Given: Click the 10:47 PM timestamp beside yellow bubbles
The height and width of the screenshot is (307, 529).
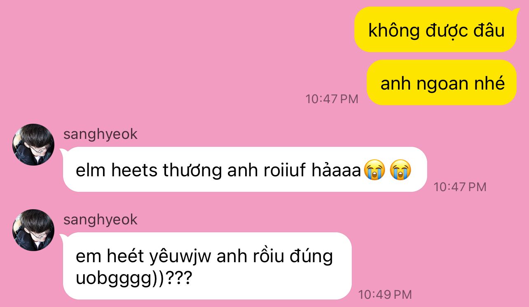Looking at the screenshot, I should coord(332,99).
